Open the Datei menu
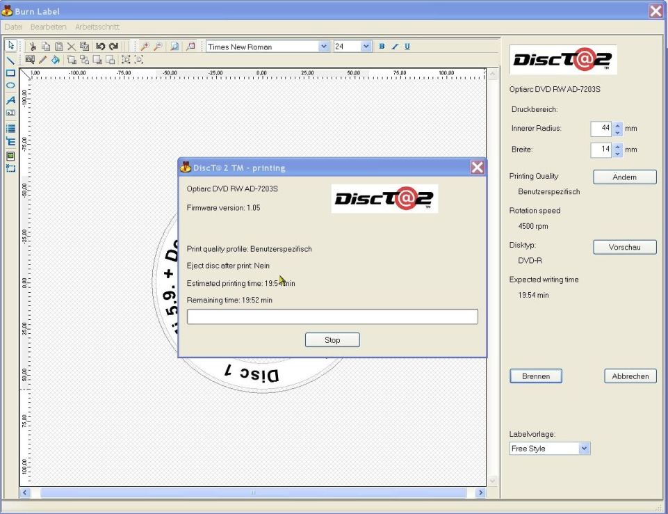The height and width of the screenshot is (514, 668). click(x=14, y=26)
